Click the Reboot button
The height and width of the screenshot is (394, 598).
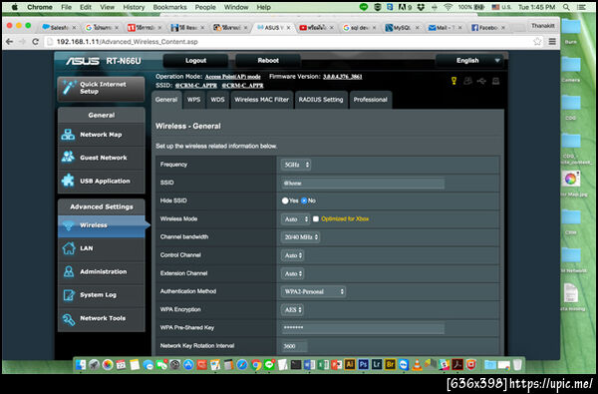tap(268, 60)
